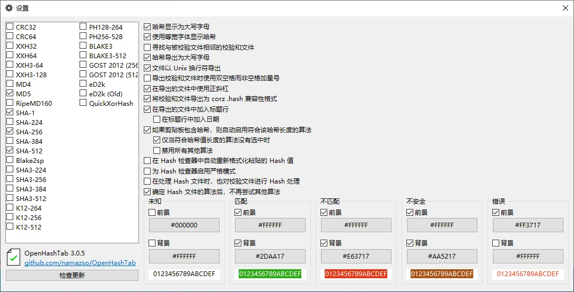Click the green 匹配 preview sample text
This screenshot has height=292, width=574.
270,274
